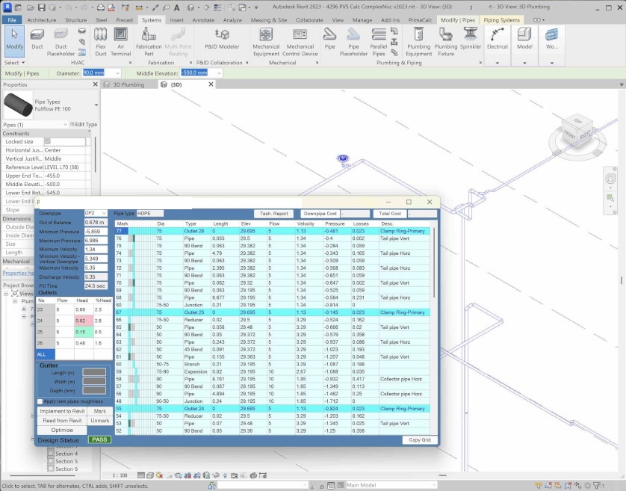Close the Properties palette

tap(95, 84)
